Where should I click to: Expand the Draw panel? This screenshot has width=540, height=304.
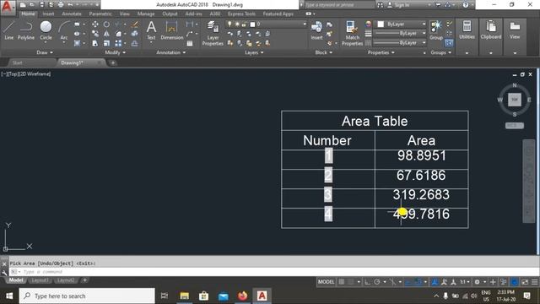(45, 52)
